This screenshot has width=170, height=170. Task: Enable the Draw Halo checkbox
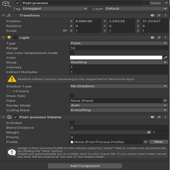[72, 96]
